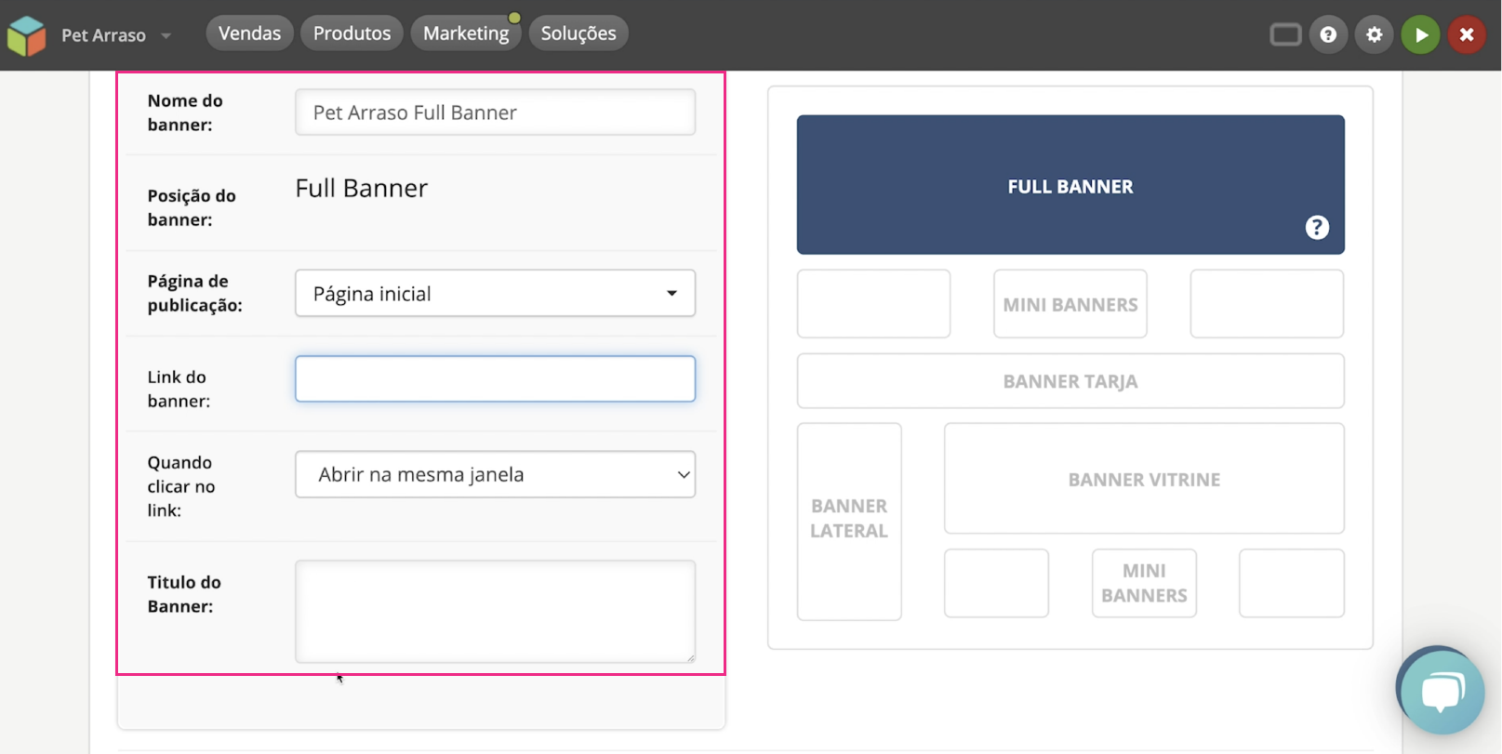Click the Titulo do Banner textarea
This screenshot has height=754, width=1502.
[x=495, y=611]
